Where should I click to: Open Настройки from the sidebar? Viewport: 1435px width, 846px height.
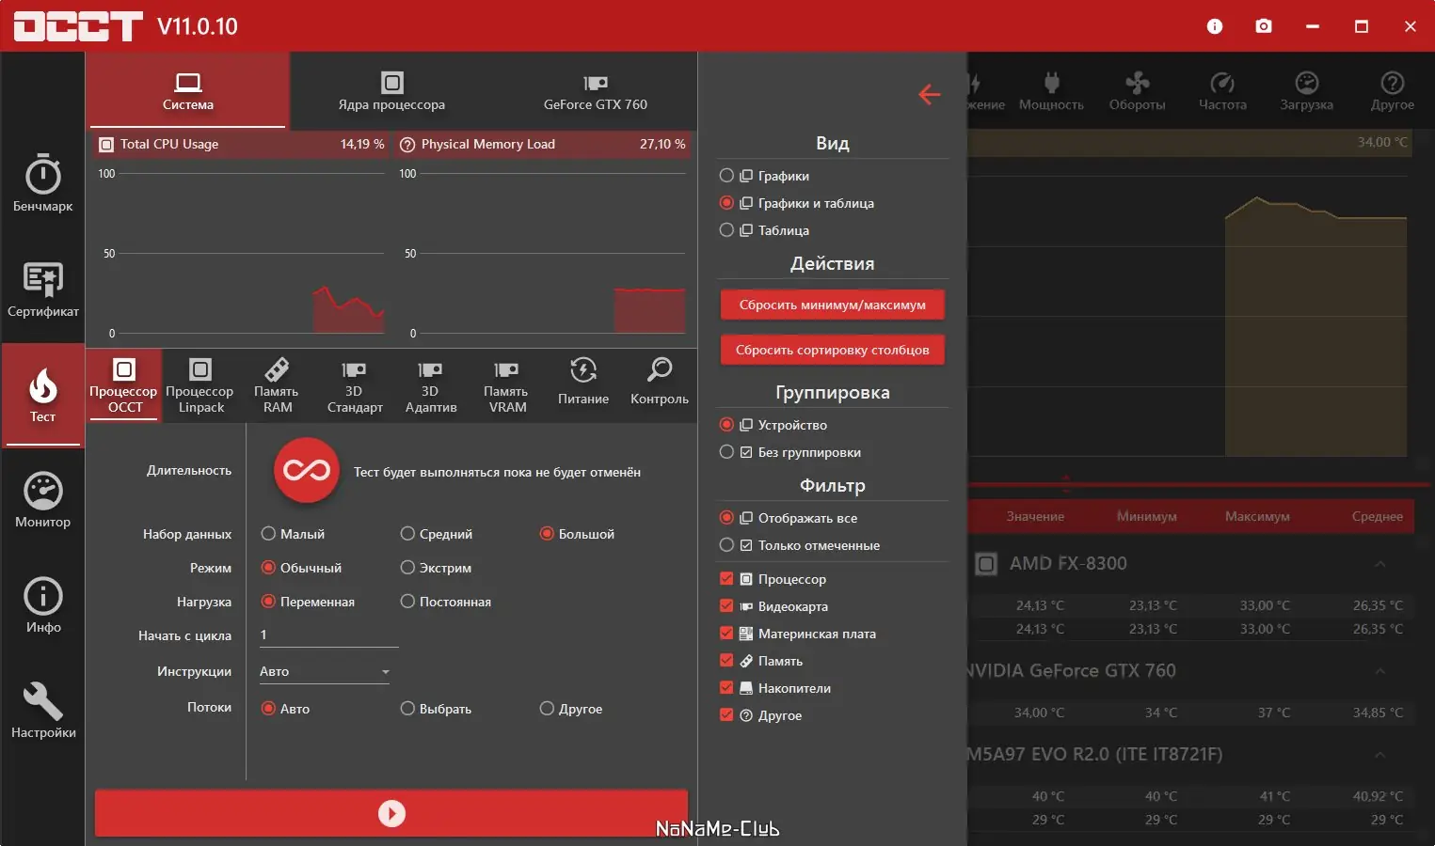tap(42, 710)
